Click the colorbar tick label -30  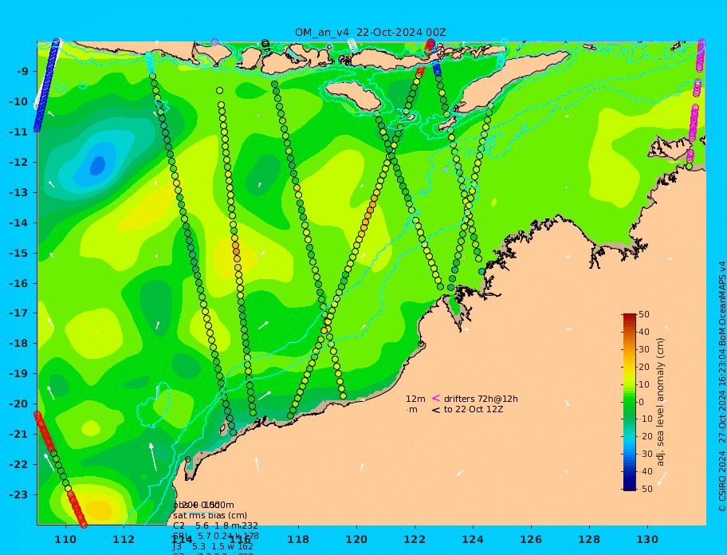point(646,454)
